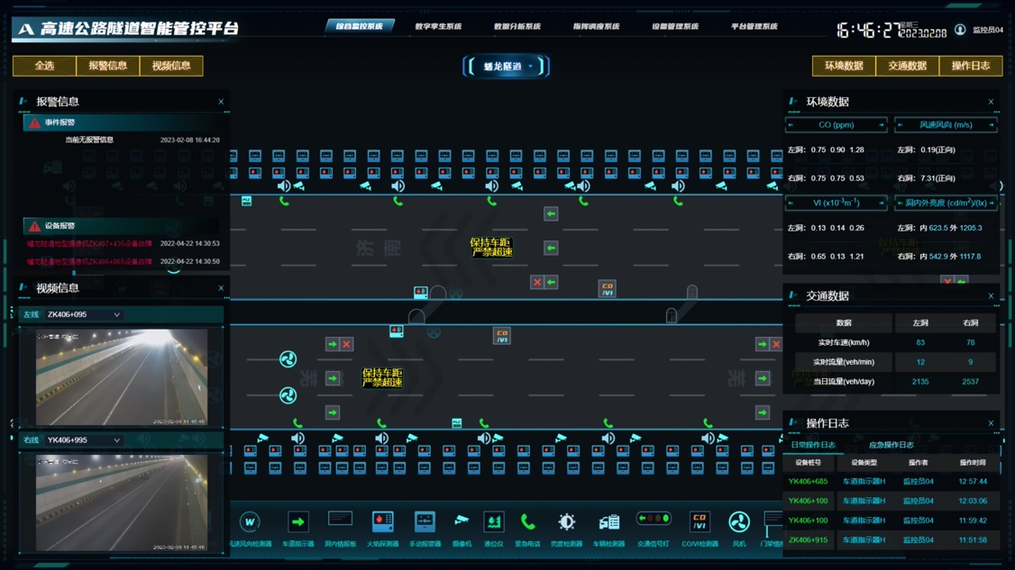1015x570 pixels.
Task: Open the ZK406+095 left line camera dropdown
Action: pyautogui.click(x=84, y=315)
